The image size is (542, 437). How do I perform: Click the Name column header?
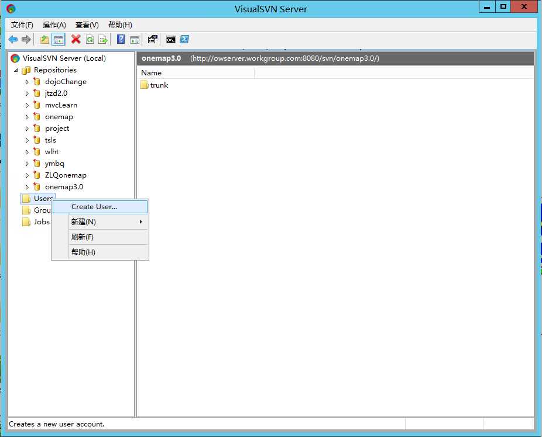tap(196, 73)
